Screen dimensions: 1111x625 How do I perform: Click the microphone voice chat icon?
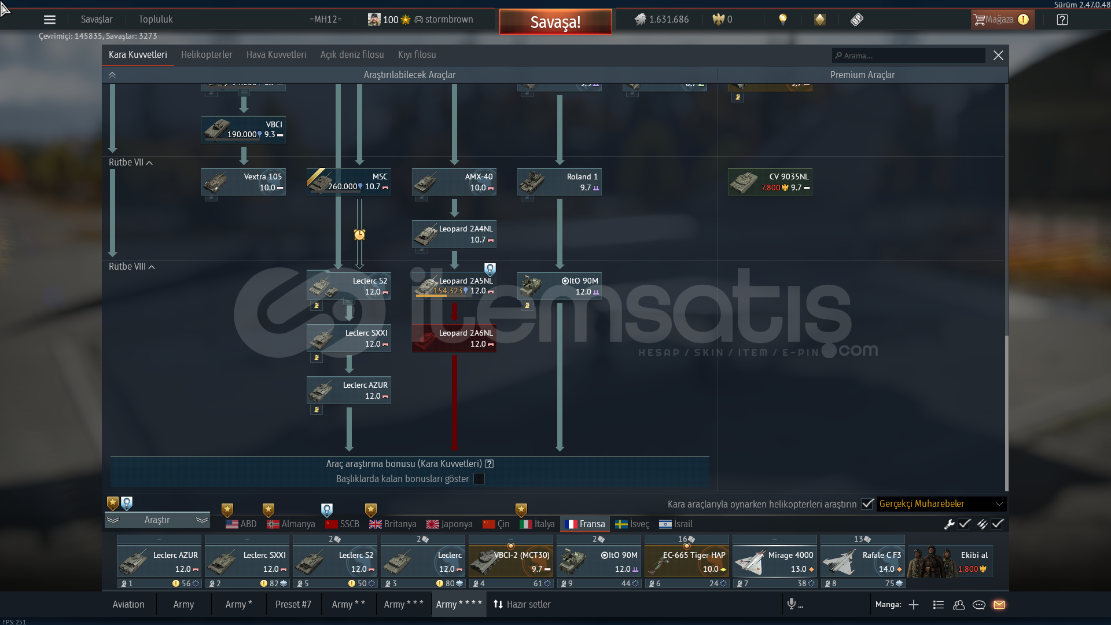(792, 605)
